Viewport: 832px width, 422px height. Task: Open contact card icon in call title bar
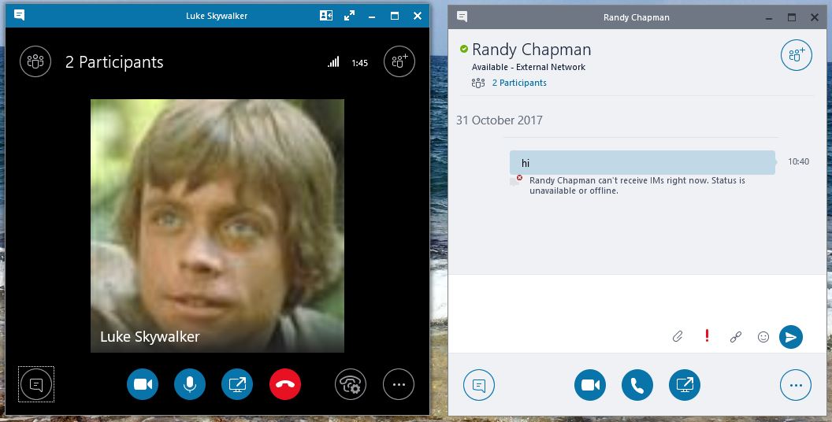click(325, 16)
